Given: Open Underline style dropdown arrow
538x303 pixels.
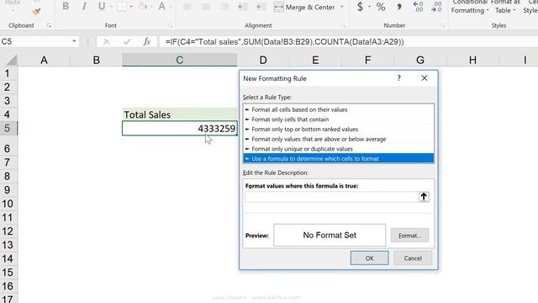Looking at the screenshot, I should (111, 7).
